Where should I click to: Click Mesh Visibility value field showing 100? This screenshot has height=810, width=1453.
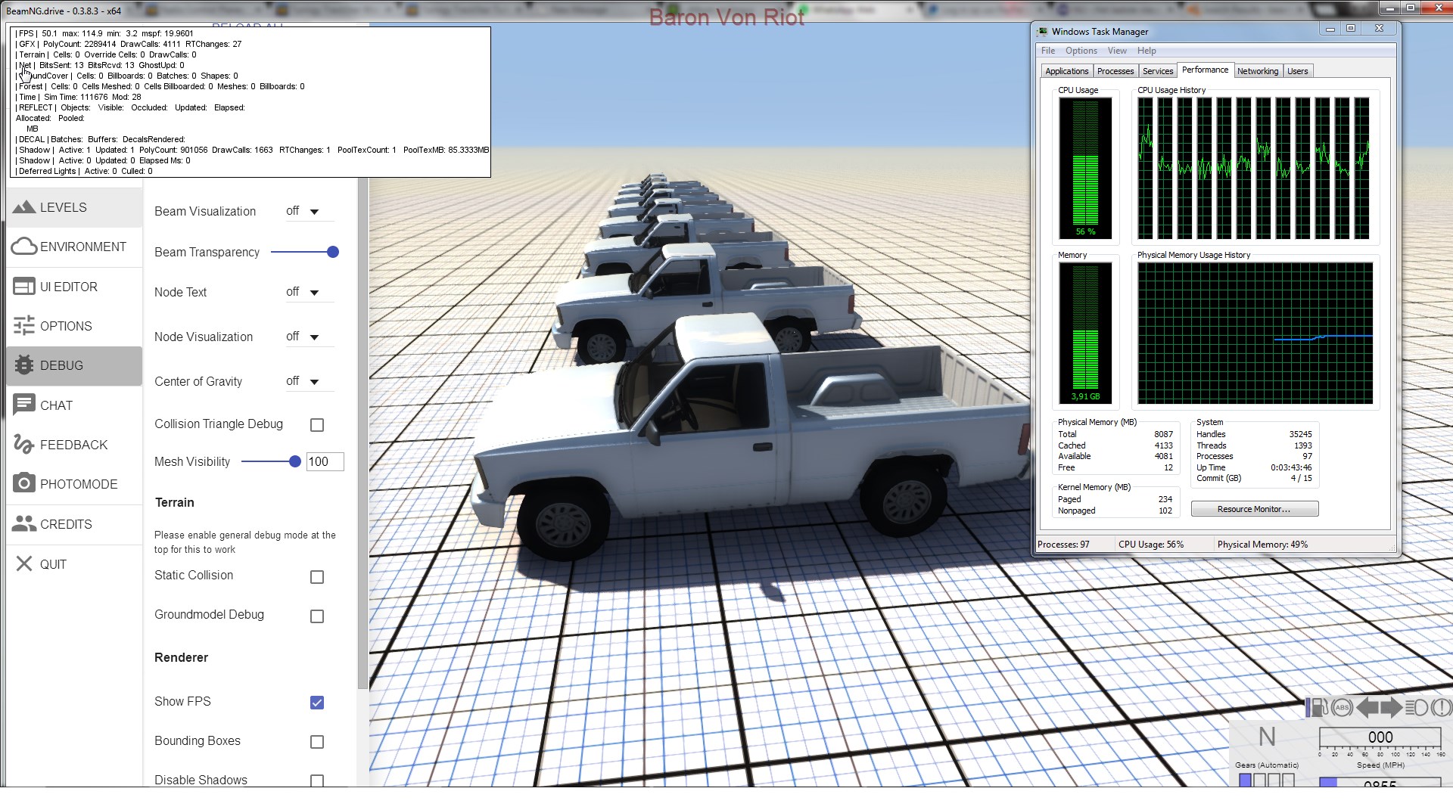pos(325,461)
